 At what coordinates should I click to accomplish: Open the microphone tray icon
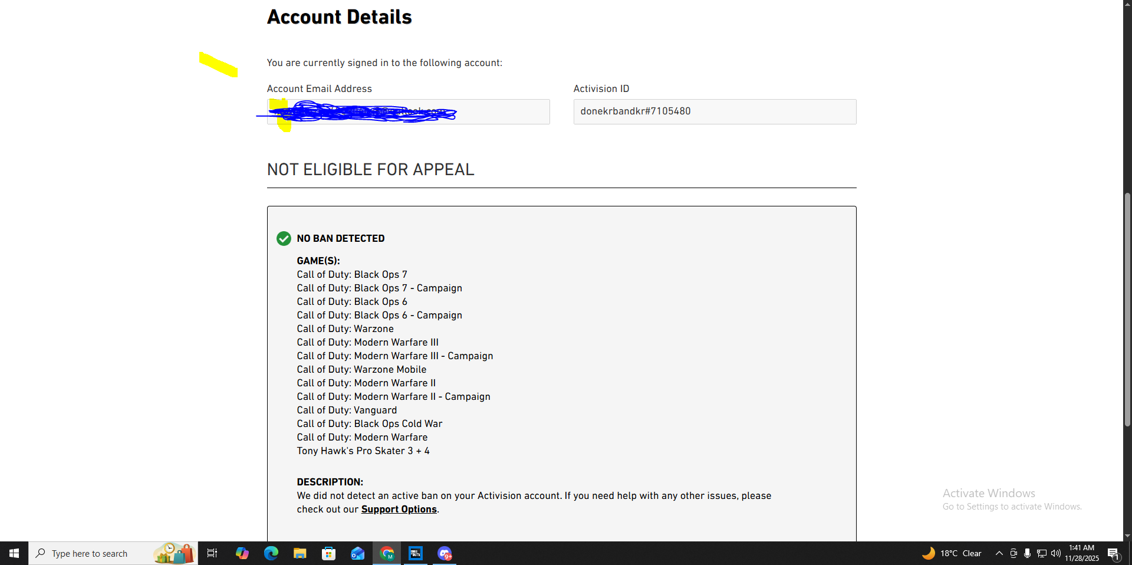point(1027,553)
